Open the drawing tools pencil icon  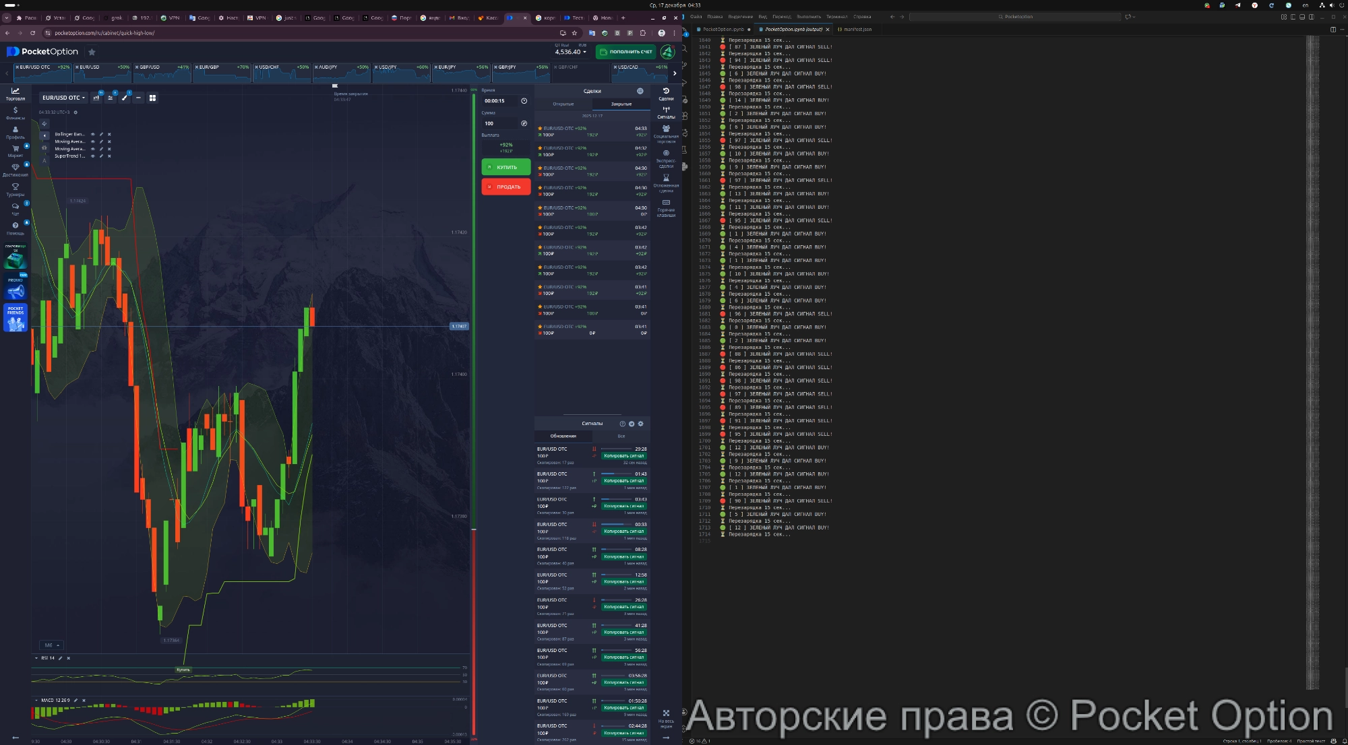125,98
